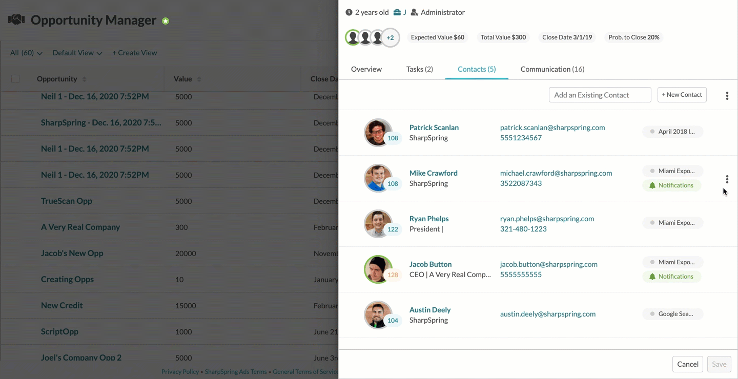Viewport: 738px width, 379px height.
Task: Click Jacob Button's profile photo
Action: 378,269
